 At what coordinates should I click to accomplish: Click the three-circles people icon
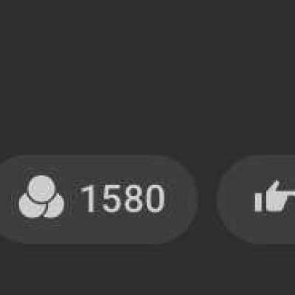pyautogui.click(x=41, y=197)
